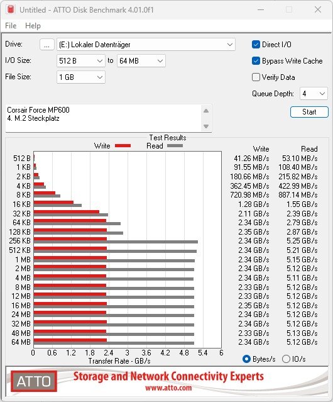
Task: Select the IO/s radio button
Action: click(x=286, y=359)
